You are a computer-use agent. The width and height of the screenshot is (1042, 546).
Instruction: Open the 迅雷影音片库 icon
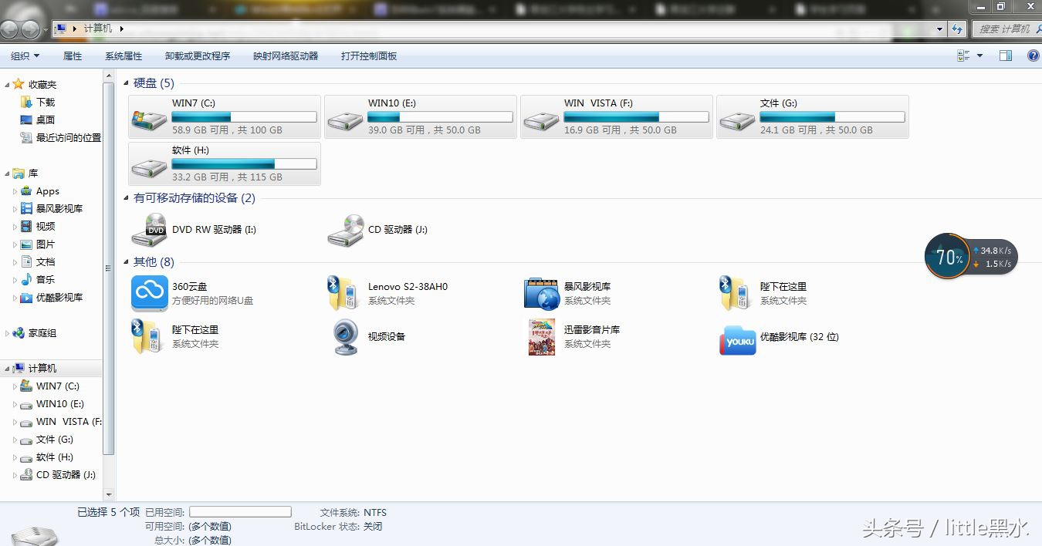542,337
